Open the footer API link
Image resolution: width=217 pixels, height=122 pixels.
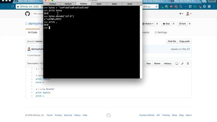coord(158,115)
